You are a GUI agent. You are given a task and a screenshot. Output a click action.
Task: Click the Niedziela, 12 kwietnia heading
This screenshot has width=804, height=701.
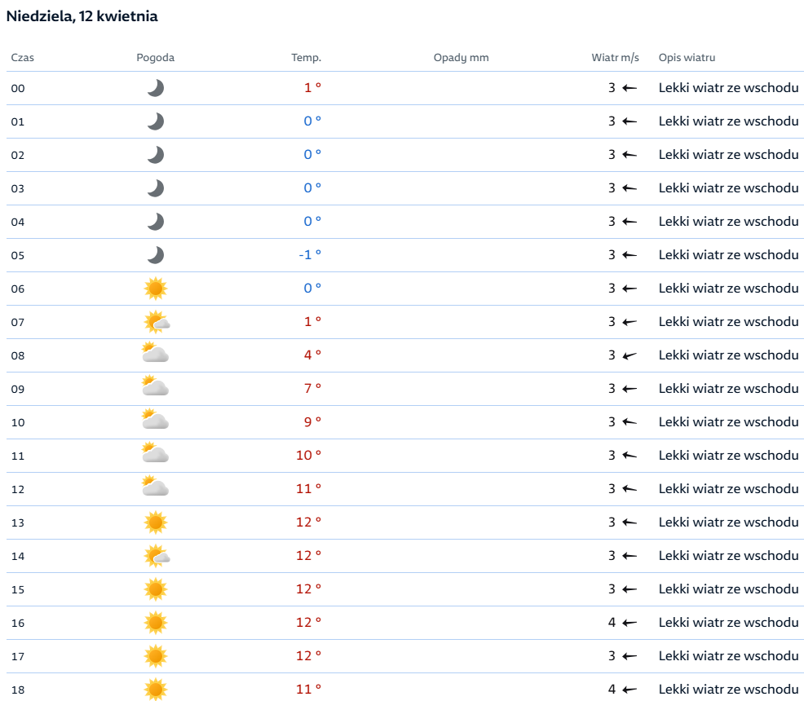point(82,16)
